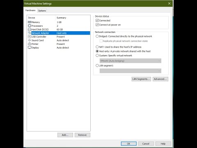Screen dimensions: 197x148
Task: Select the Printer row label
Action: (x=35, y=44)
